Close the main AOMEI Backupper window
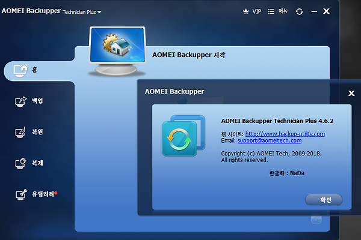The width and height of the screenshot is (361, 240). pyautogui.click(x=326, y=11)
